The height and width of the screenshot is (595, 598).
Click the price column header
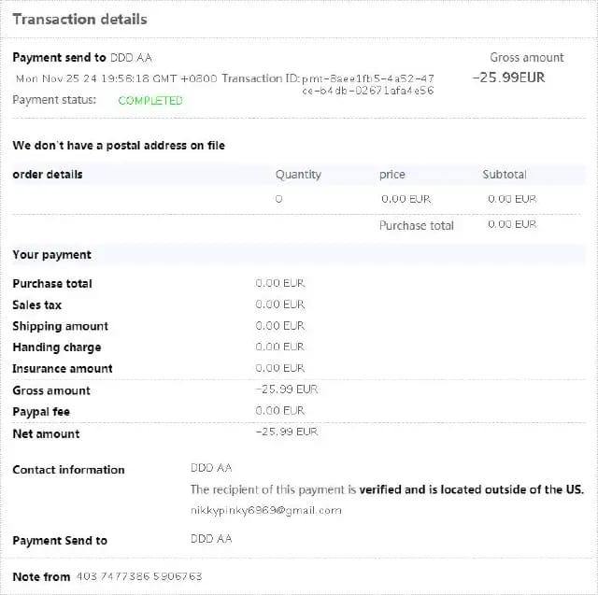point(392,174)
